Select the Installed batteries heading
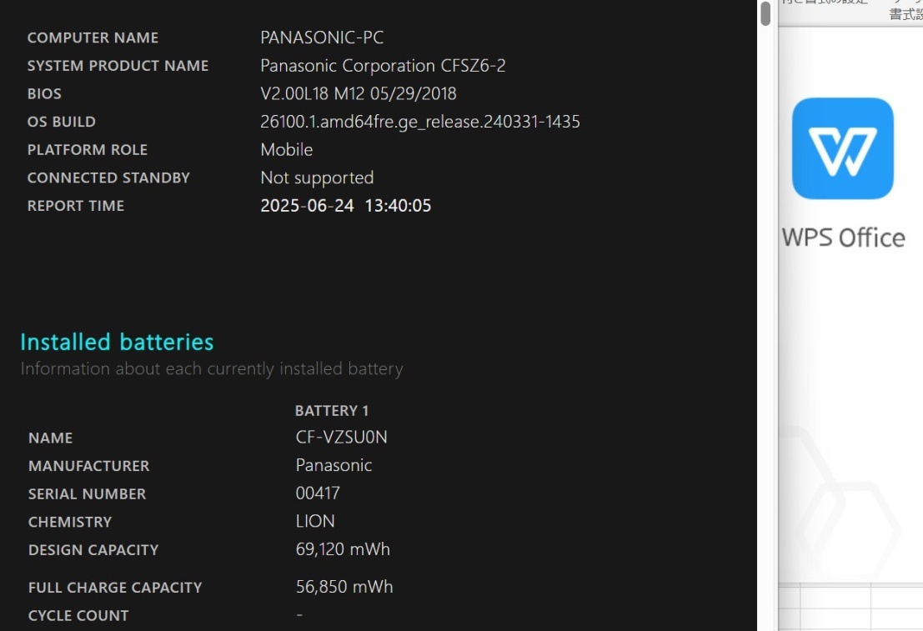This screenshot has width=923, height=631. (117, 342)
